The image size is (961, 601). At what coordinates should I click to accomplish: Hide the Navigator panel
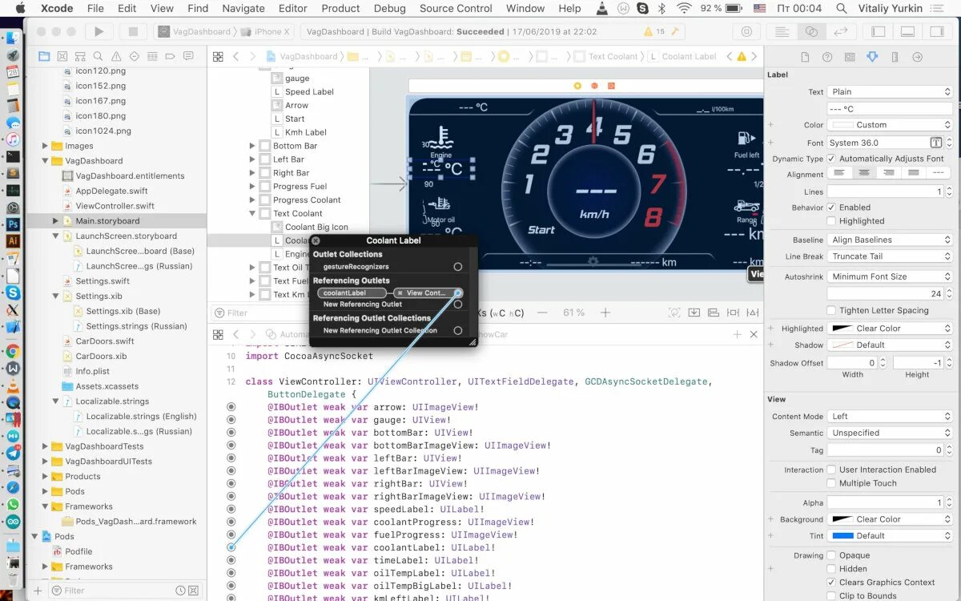[878, 30]
